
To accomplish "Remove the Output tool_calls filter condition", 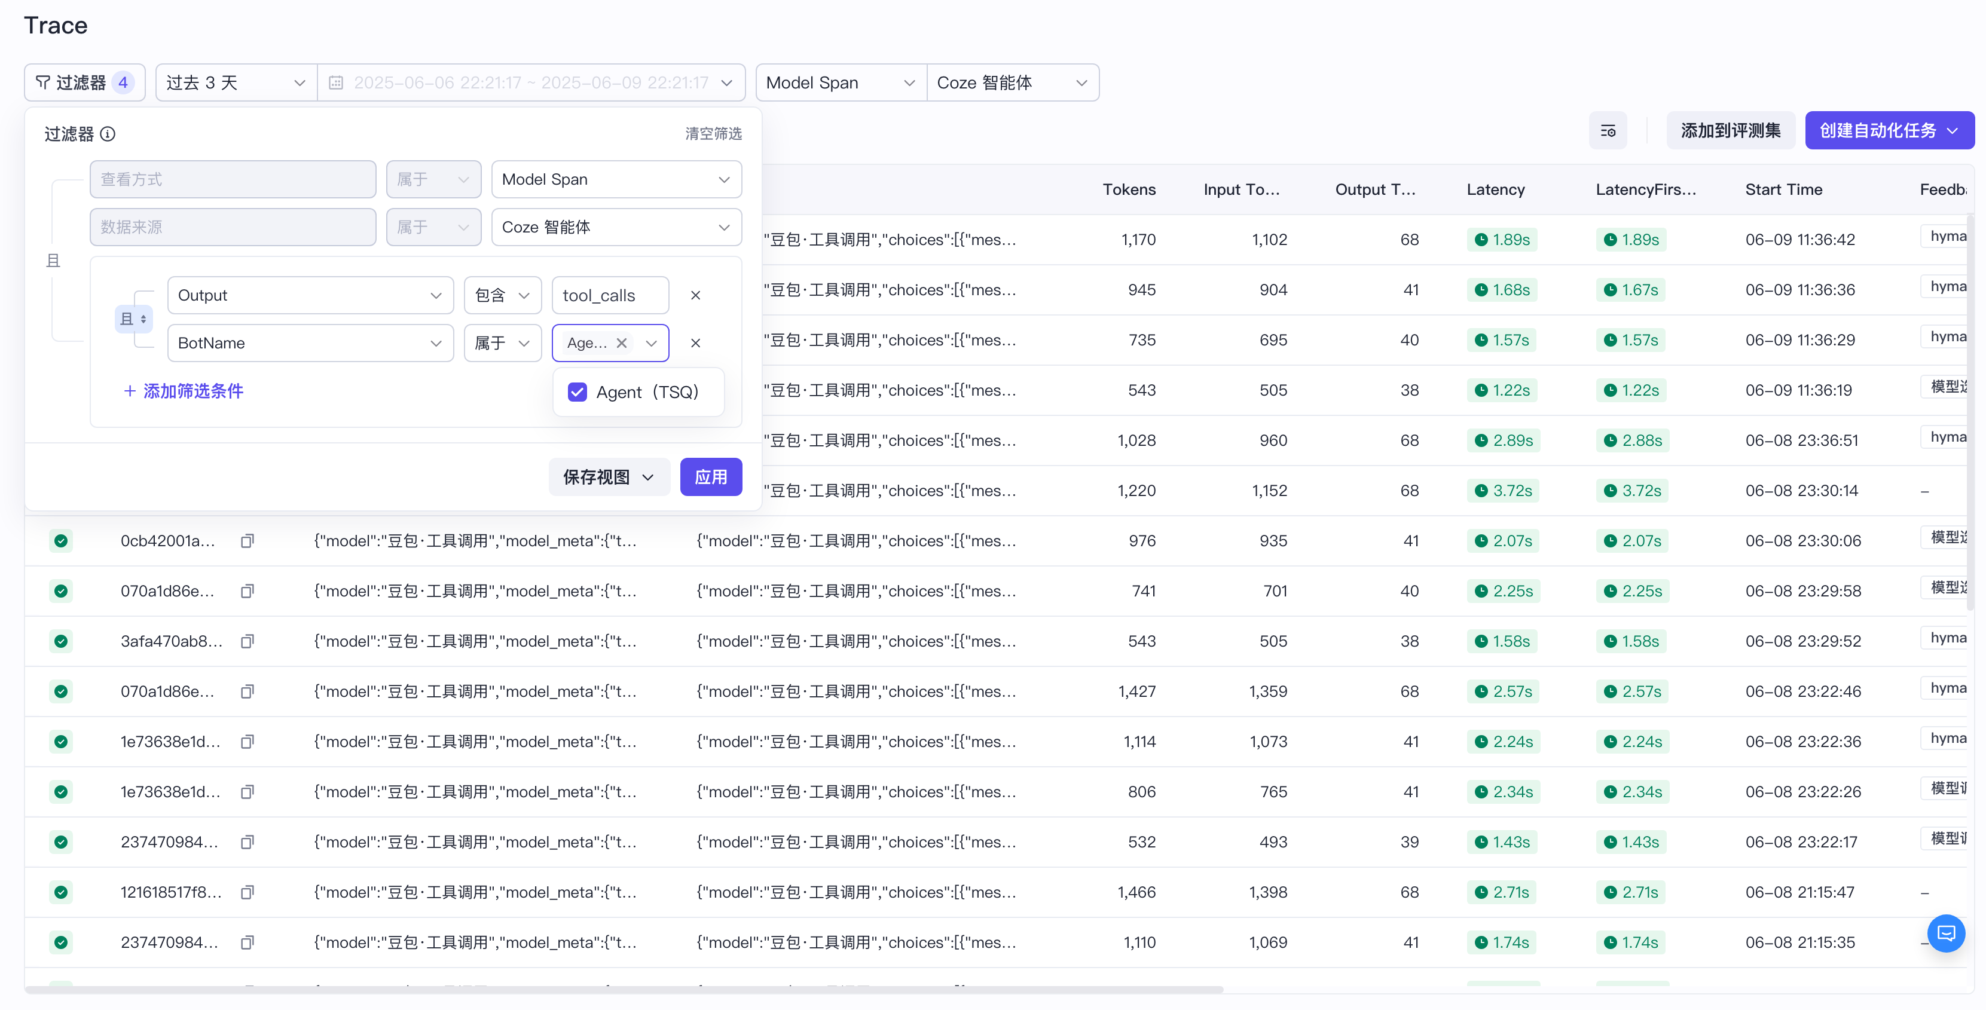I will coord(695,295).
